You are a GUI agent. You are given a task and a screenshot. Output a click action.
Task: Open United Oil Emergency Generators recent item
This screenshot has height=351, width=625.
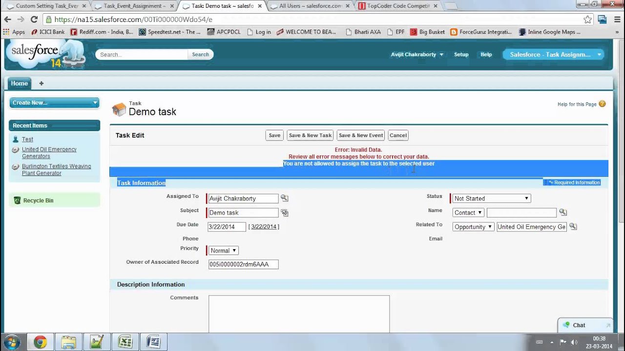point(49,153)
